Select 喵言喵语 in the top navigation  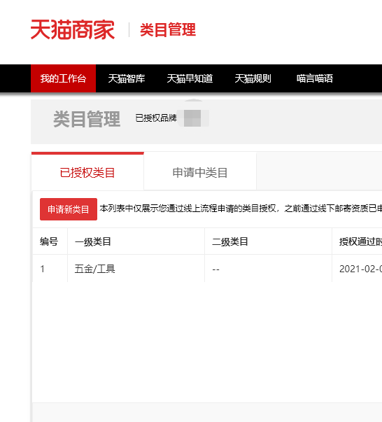coord(315,78)
